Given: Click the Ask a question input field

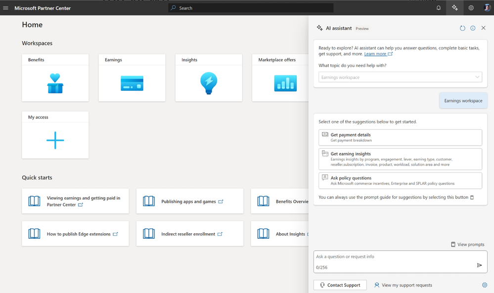Looking at the screenshot, I should click(400, 261).
